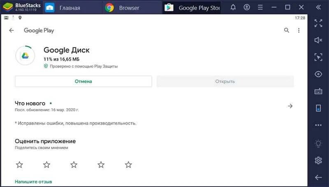Rate the app two stars

(x=46, y=164)
